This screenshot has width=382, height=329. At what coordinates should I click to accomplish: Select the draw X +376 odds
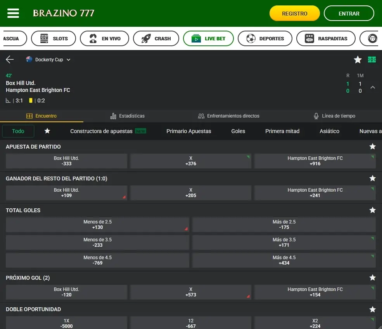tap(190, 161)
